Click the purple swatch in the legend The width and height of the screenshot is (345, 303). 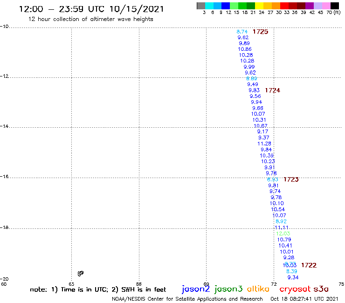[x=309, y=6]
